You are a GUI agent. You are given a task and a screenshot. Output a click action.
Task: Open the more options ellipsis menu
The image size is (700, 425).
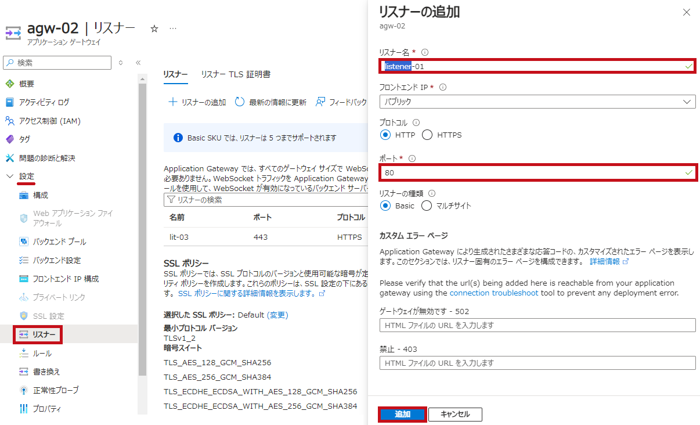(173, 28)
